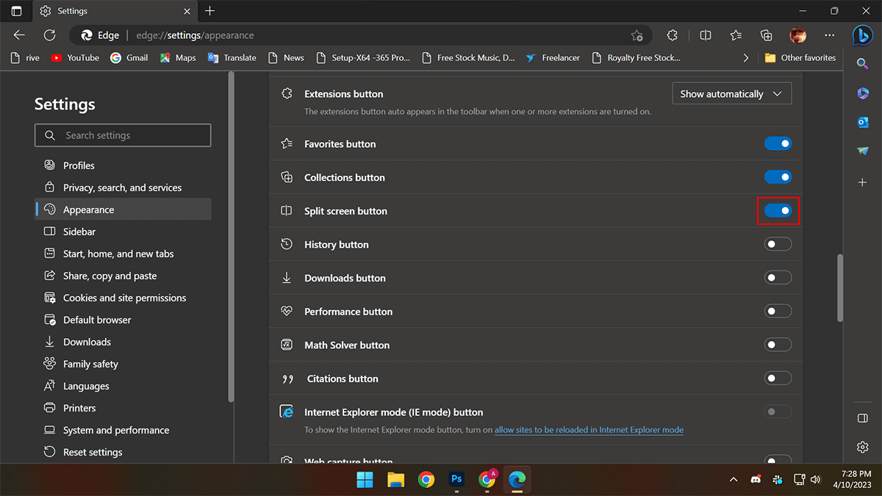Open the Settings and more ellipsis menu
This screenshot has width=882, height=496.
(830, 35)
